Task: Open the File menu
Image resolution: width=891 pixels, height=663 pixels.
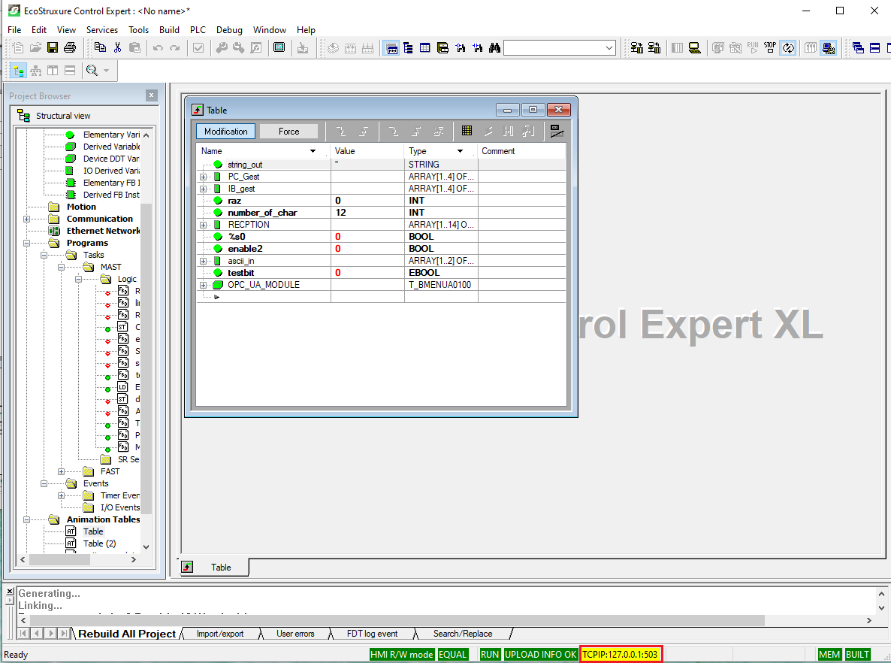Action: pyautogui.click(x=14, y=29)
